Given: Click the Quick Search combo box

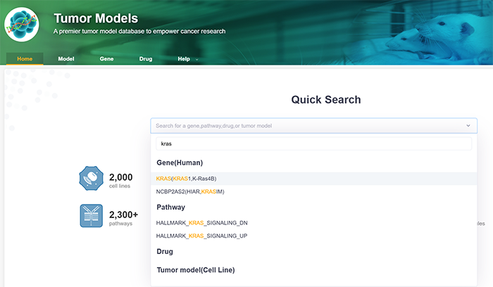Looking at the screenshot, I should click(310, 126).
